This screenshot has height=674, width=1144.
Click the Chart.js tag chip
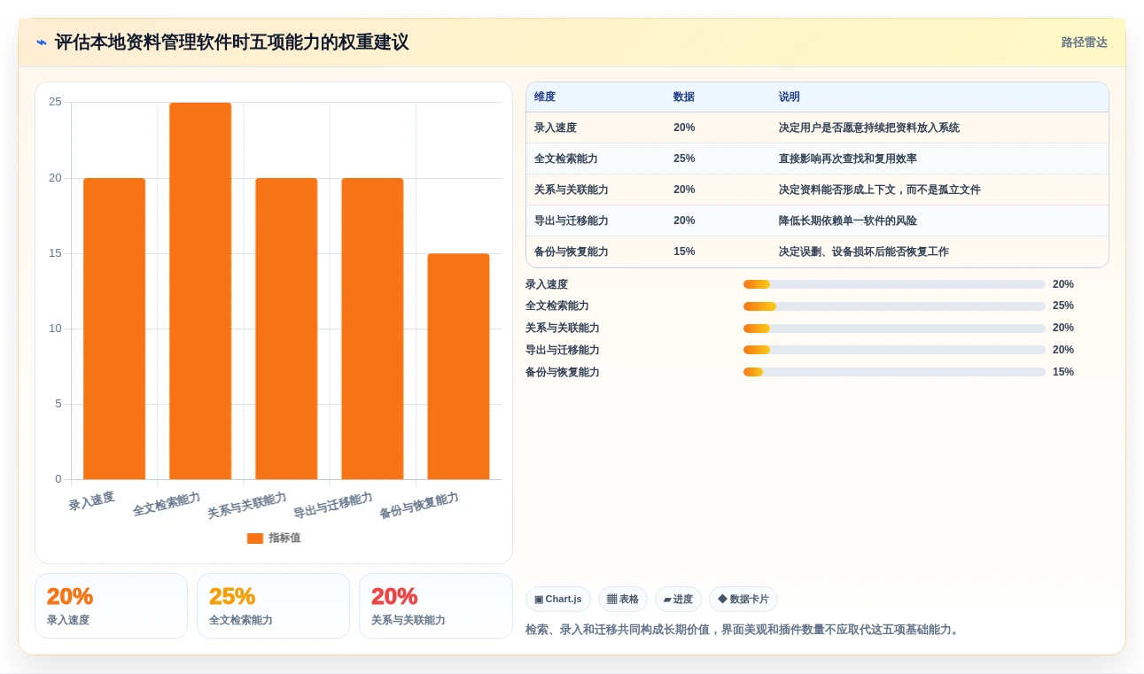click(x=558, y=600)
